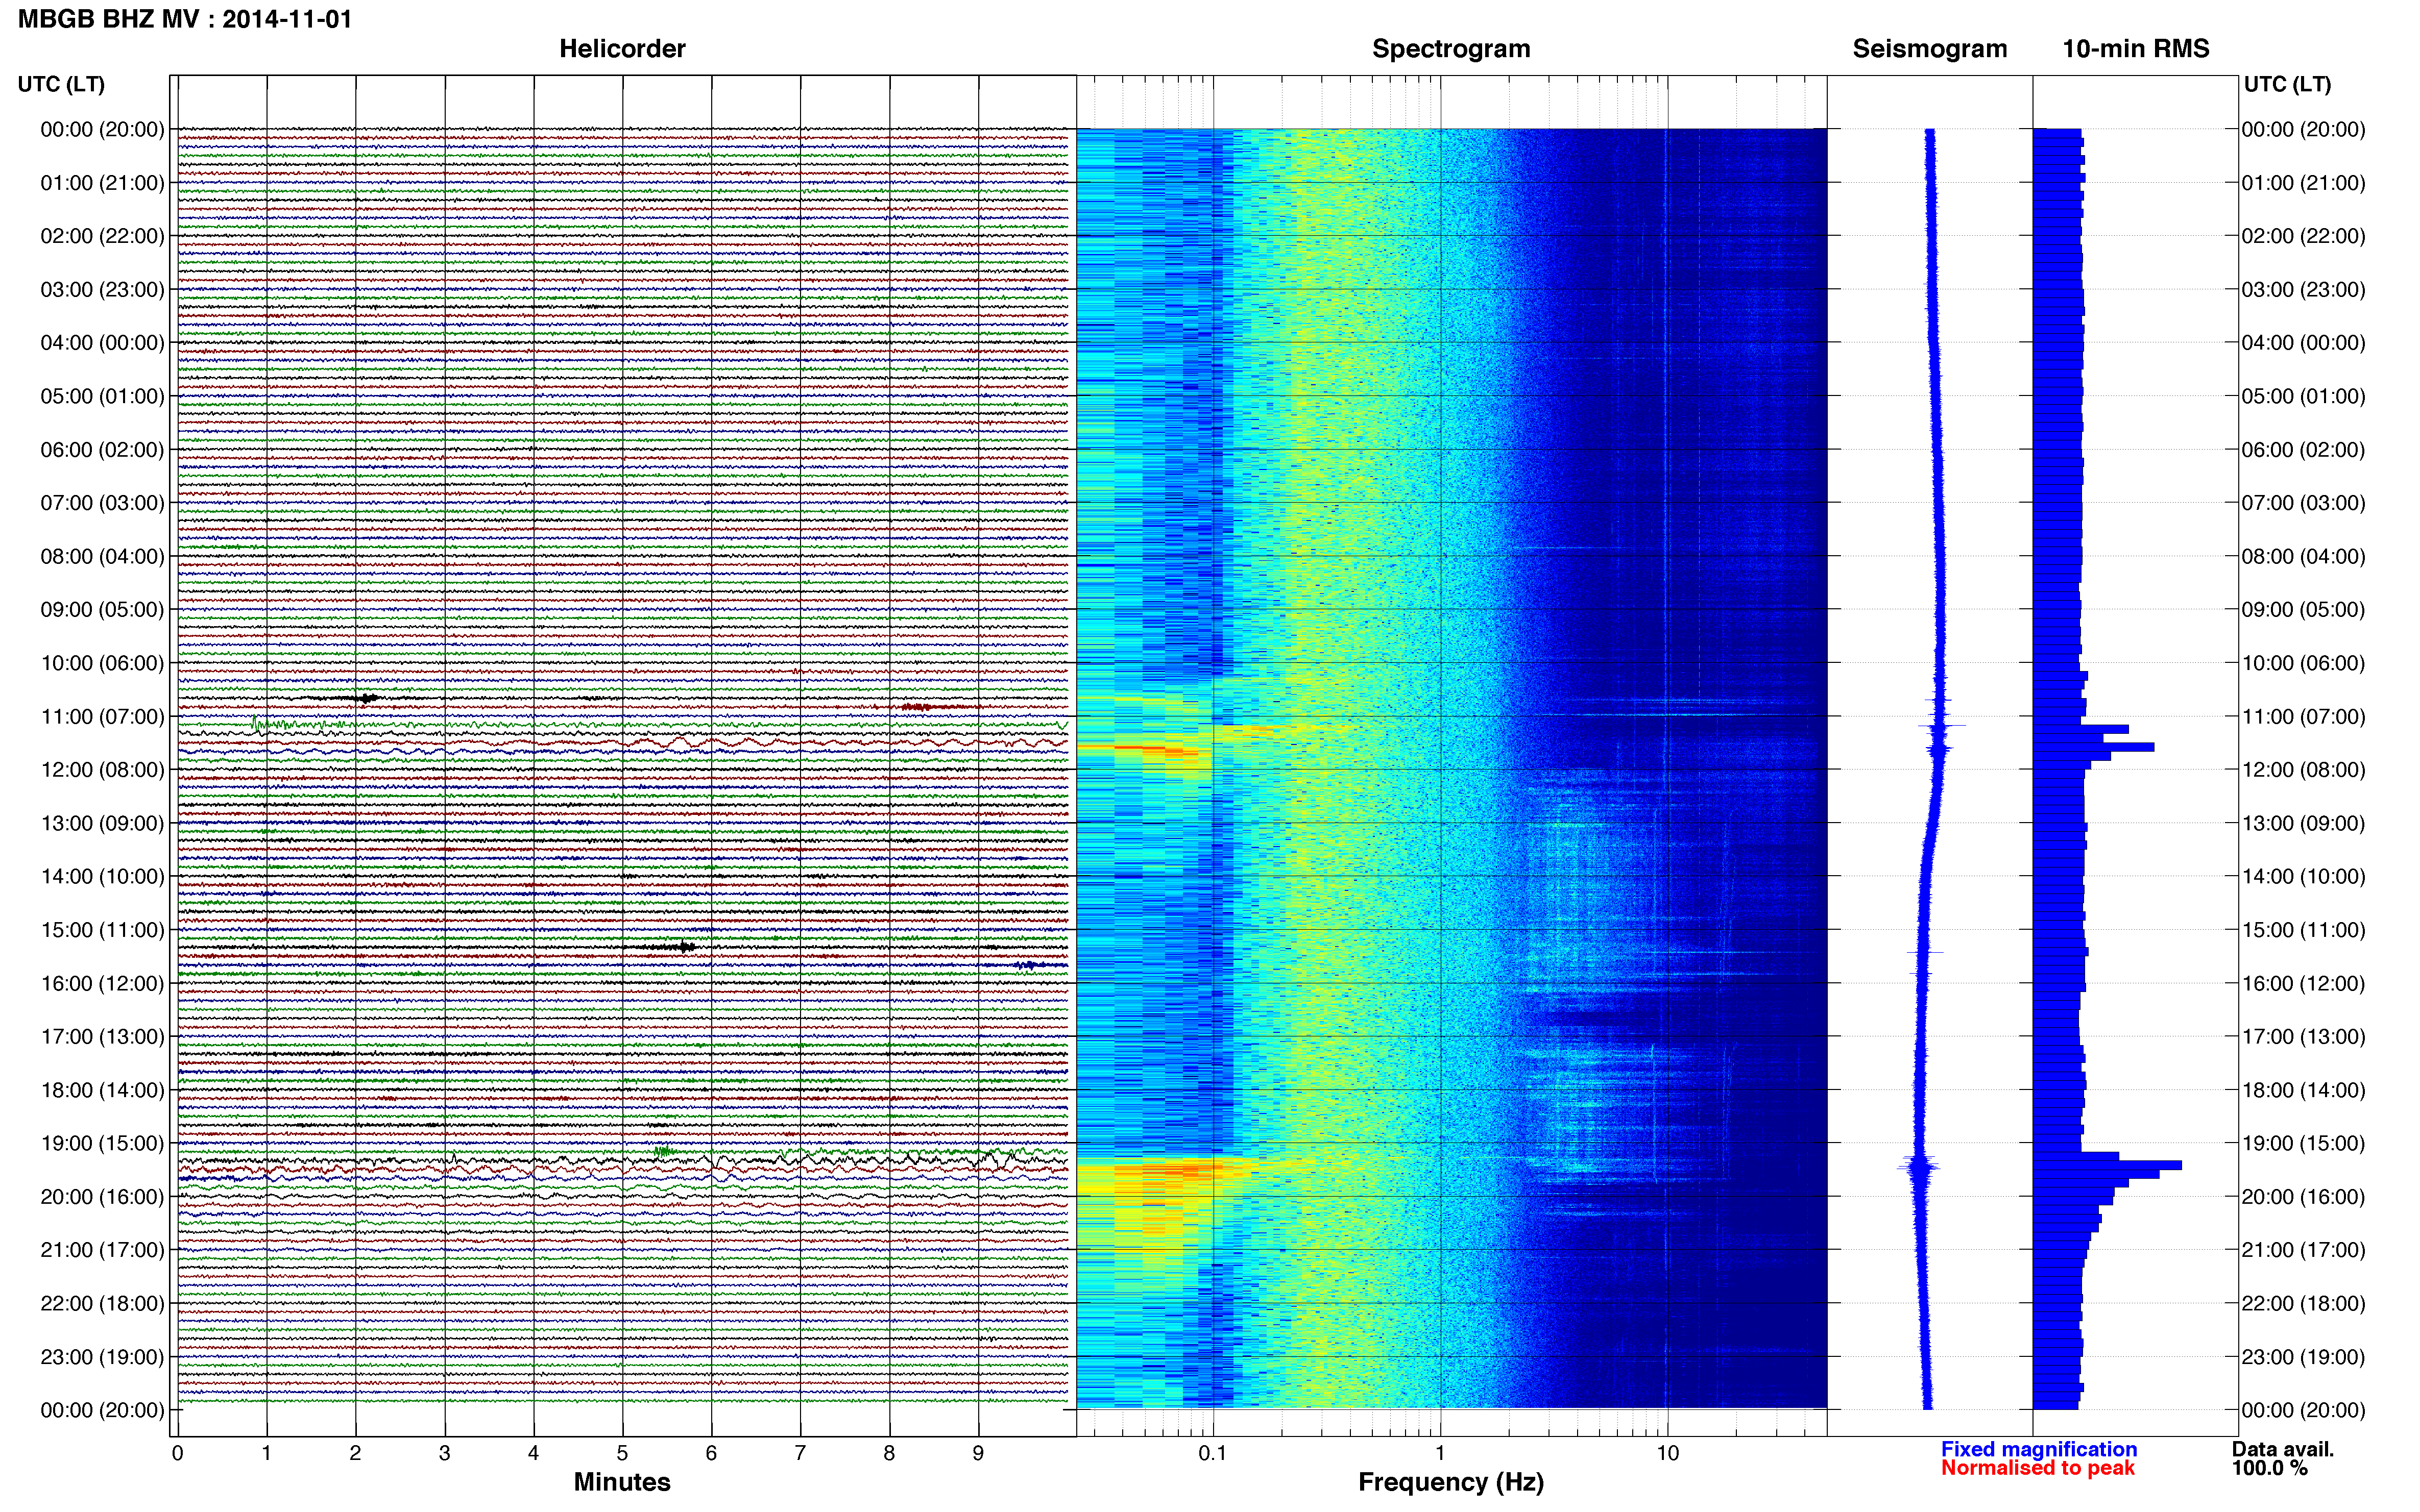
Task: Click the '1' tick on the Minutes axis
Action: 266,1453
